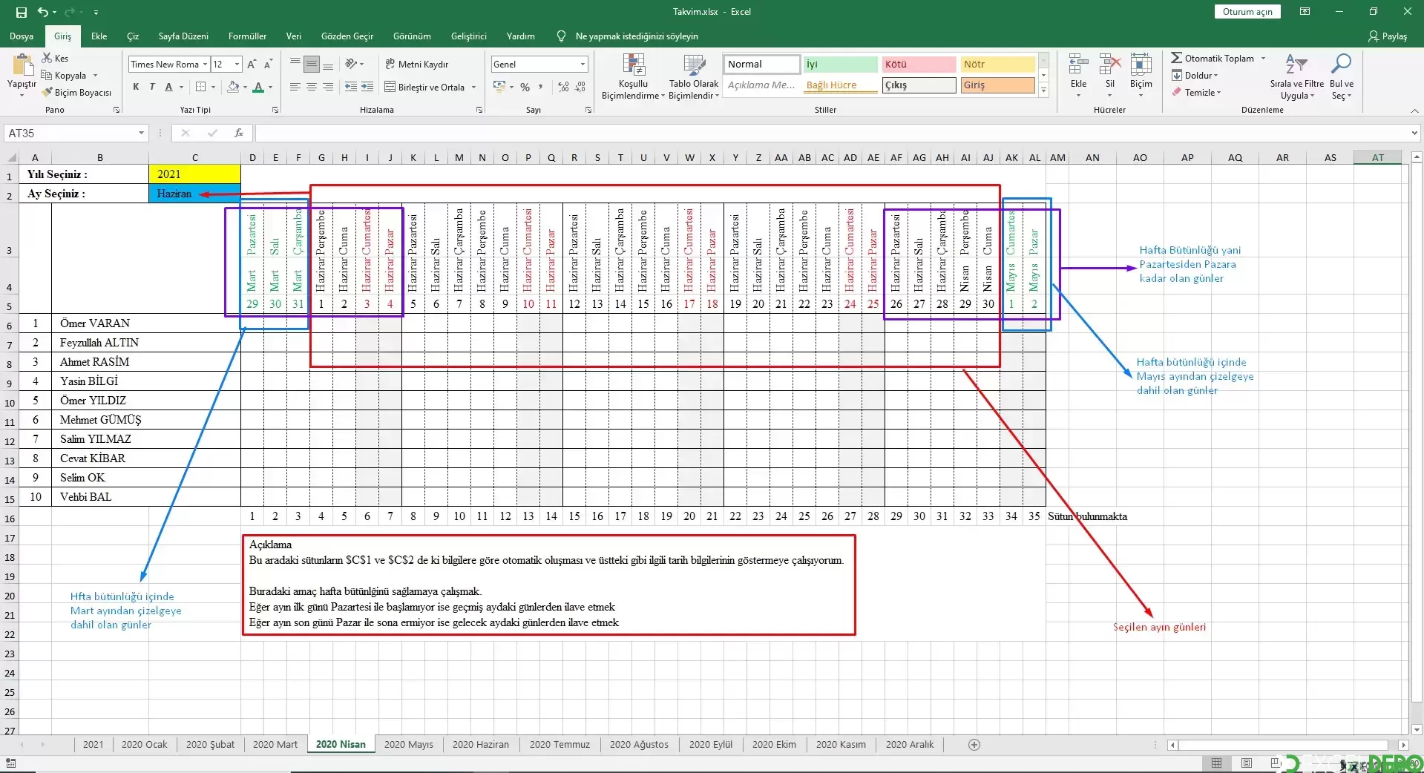This screenshot has width=1424, height=773.
Task: Open the font name dropdown
Action: pyautogui.click(x=205, y=64)
